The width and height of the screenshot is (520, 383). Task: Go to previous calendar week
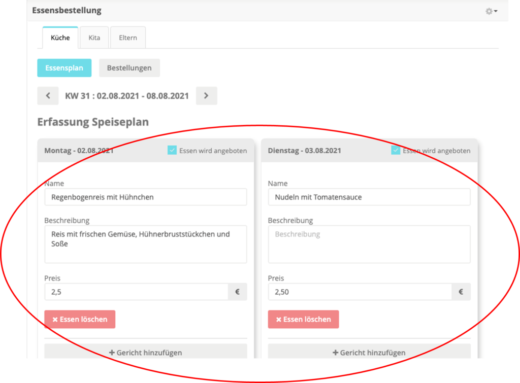48,96
